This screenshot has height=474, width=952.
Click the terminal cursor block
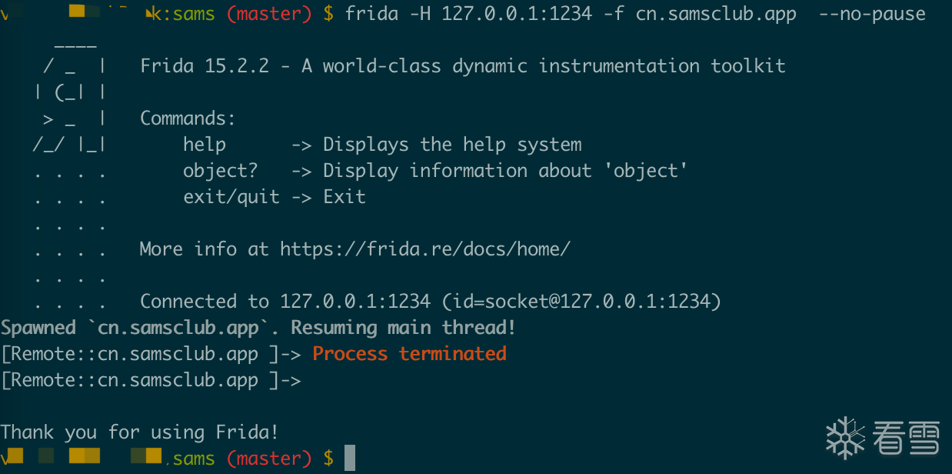point(350,458)
